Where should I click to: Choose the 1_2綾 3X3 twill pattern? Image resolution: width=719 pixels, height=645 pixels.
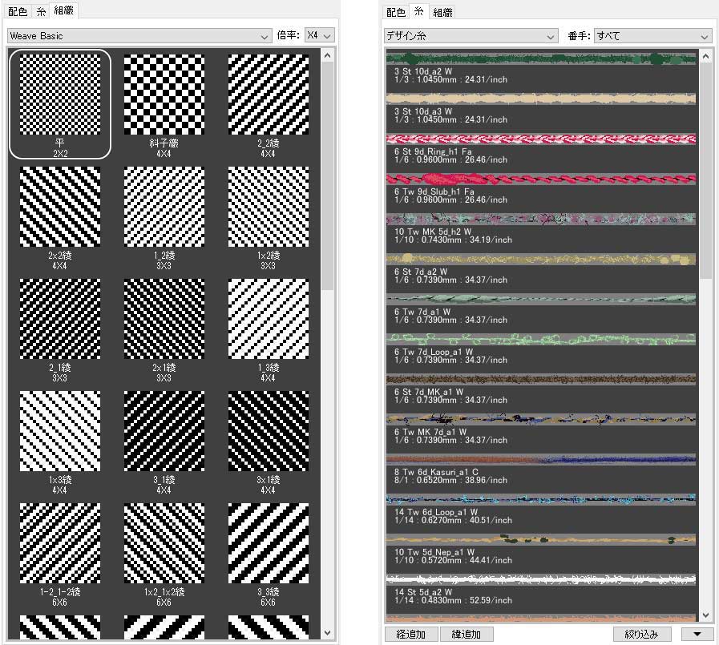click(x=164, y=217)
